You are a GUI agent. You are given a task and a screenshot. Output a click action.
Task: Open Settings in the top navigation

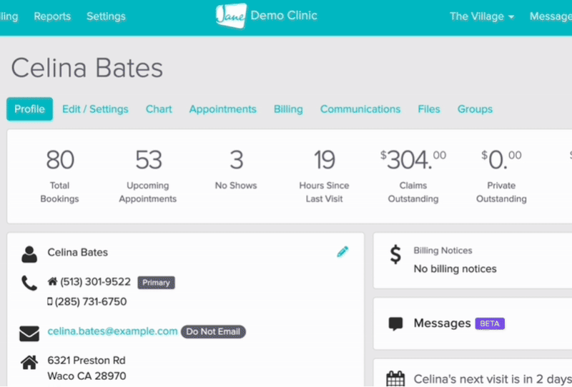coord(106,16)
